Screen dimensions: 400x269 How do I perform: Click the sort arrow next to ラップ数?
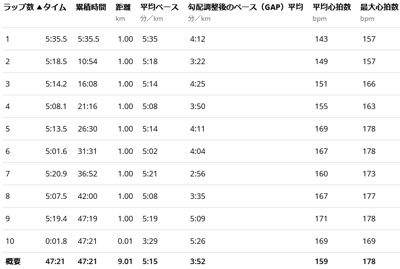(x=39, y=7)
